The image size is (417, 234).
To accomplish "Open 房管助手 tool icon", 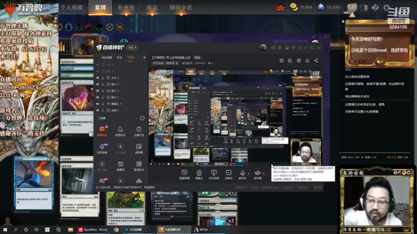I will pos(120,131).
